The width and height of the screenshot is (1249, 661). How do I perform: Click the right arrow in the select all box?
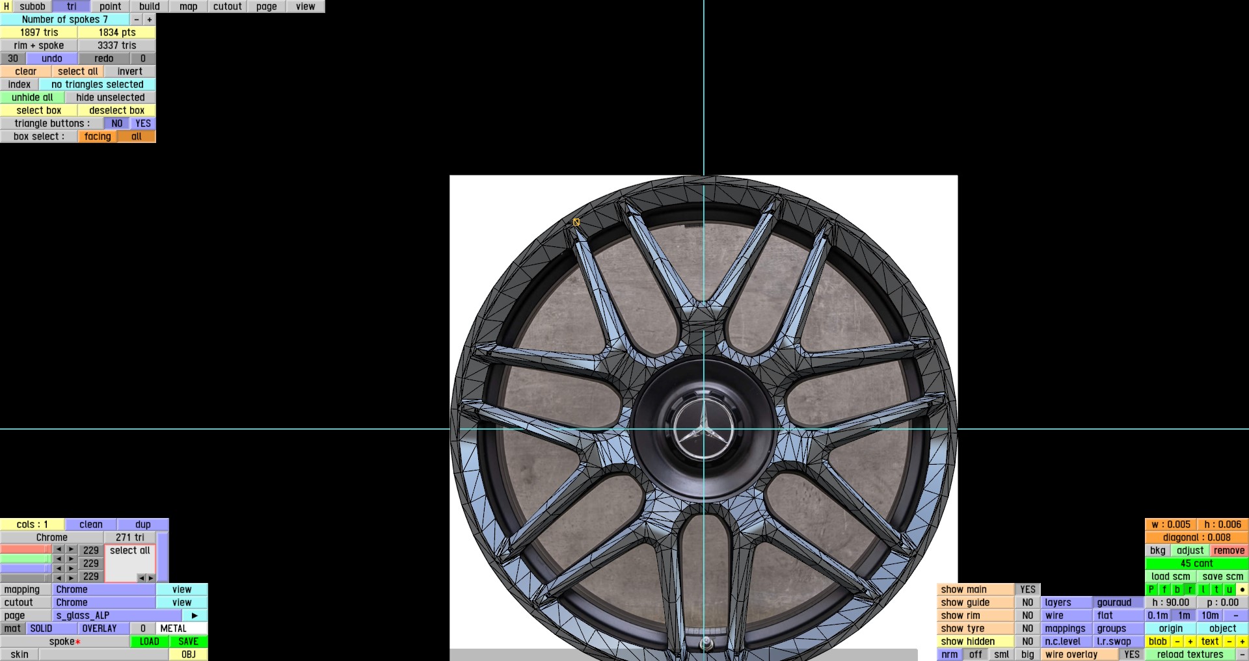coord(150,578)
